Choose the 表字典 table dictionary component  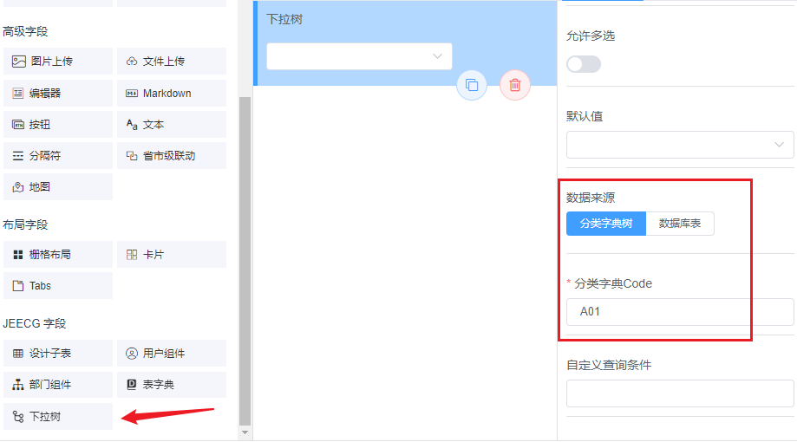tap(172, 385)
